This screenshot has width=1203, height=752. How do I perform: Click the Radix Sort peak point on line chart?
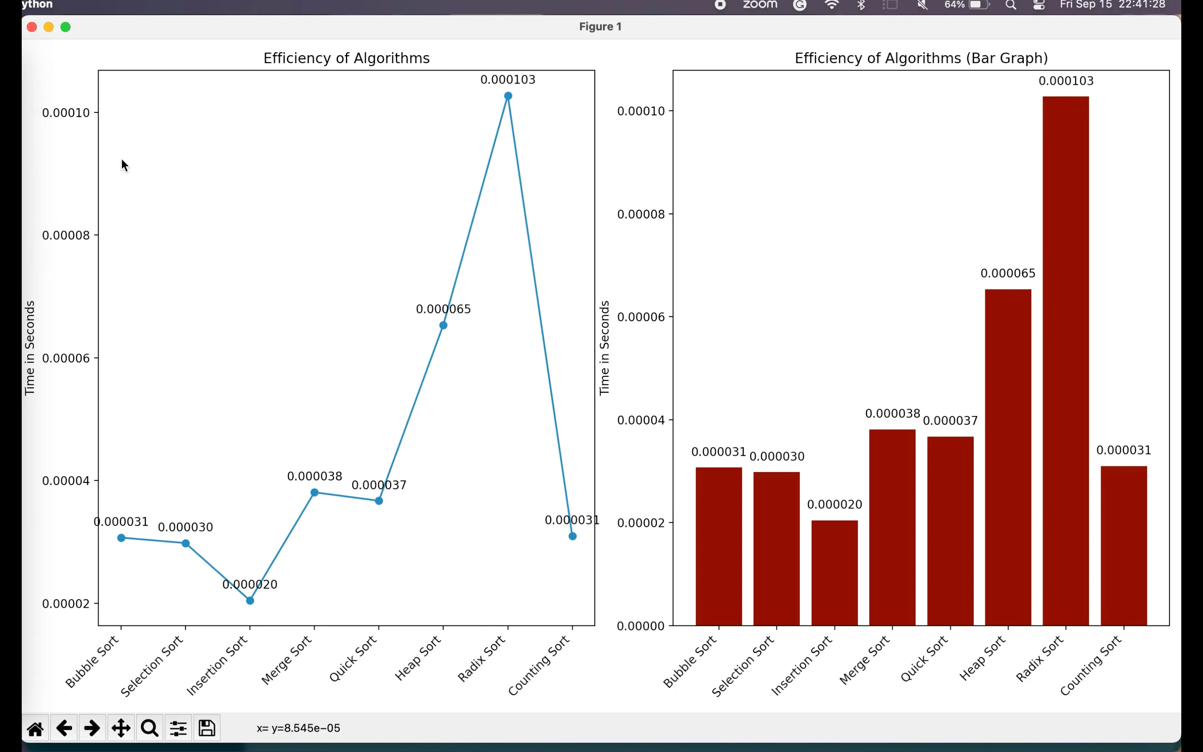tap(508, 96)
